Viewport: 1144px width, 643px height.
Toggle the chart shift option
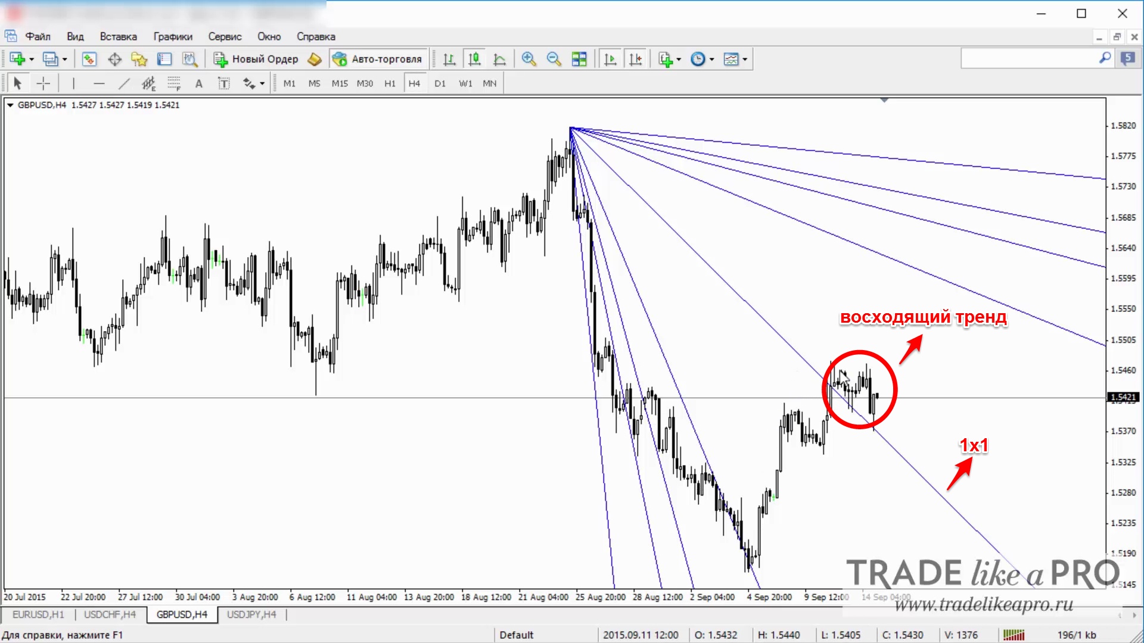tap(635, 59)
